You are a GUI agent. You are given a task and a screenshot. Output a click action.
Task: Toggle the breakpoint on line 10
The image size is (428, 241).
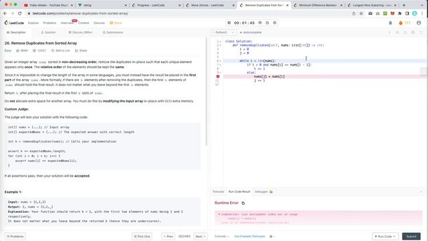pyautogui.click(x=217, y=76)
